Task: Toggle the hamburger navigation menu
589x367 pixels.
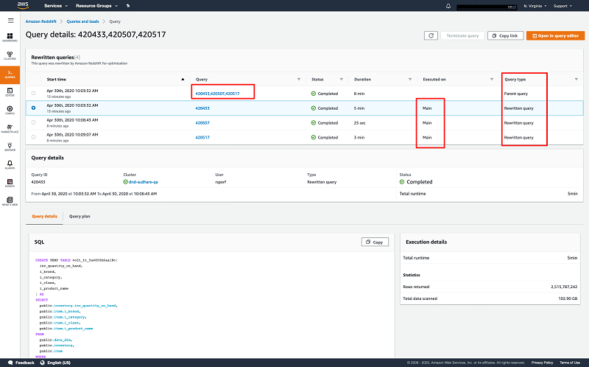Action: pos(10,20)
